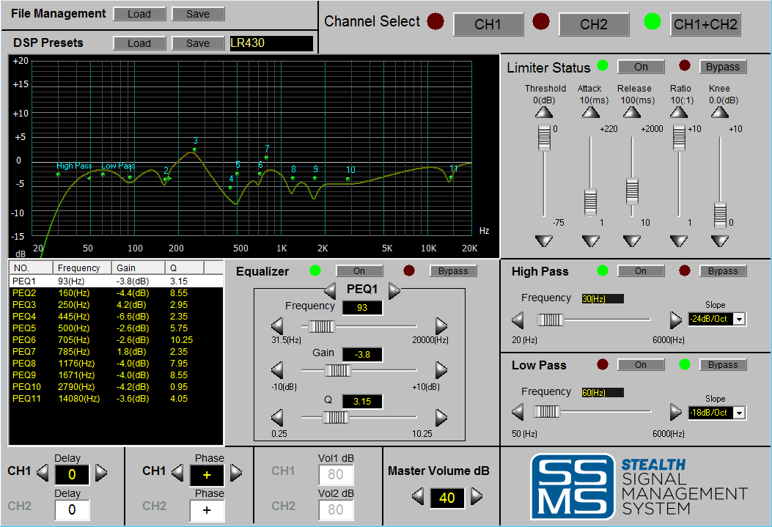The image size is (772, 527).
Task: Lower limiter Ratio using down triangle
Action: [679, 240]
